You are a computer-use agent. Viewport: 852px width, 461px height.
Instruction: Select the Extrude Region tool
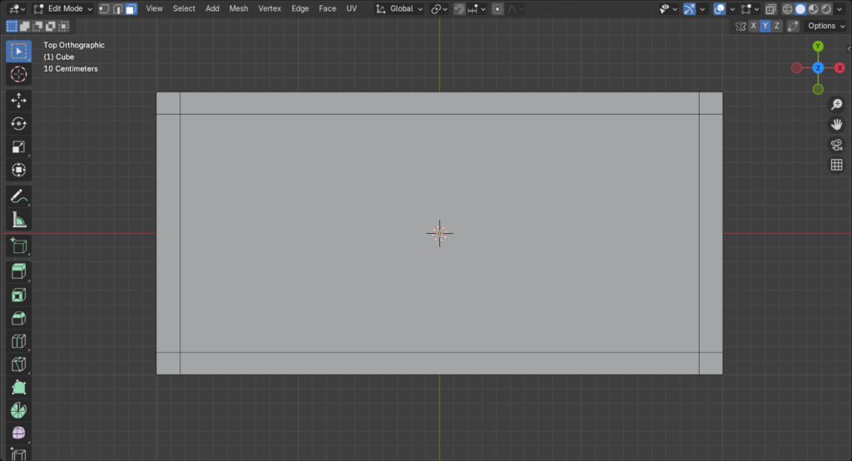pyautogui.click(x=18, y=271)
